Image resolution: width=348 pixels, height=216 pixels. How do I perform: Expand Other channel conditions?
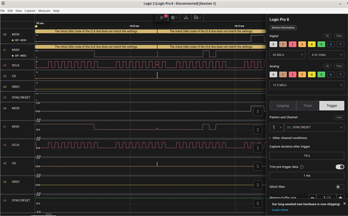[288, 138]
